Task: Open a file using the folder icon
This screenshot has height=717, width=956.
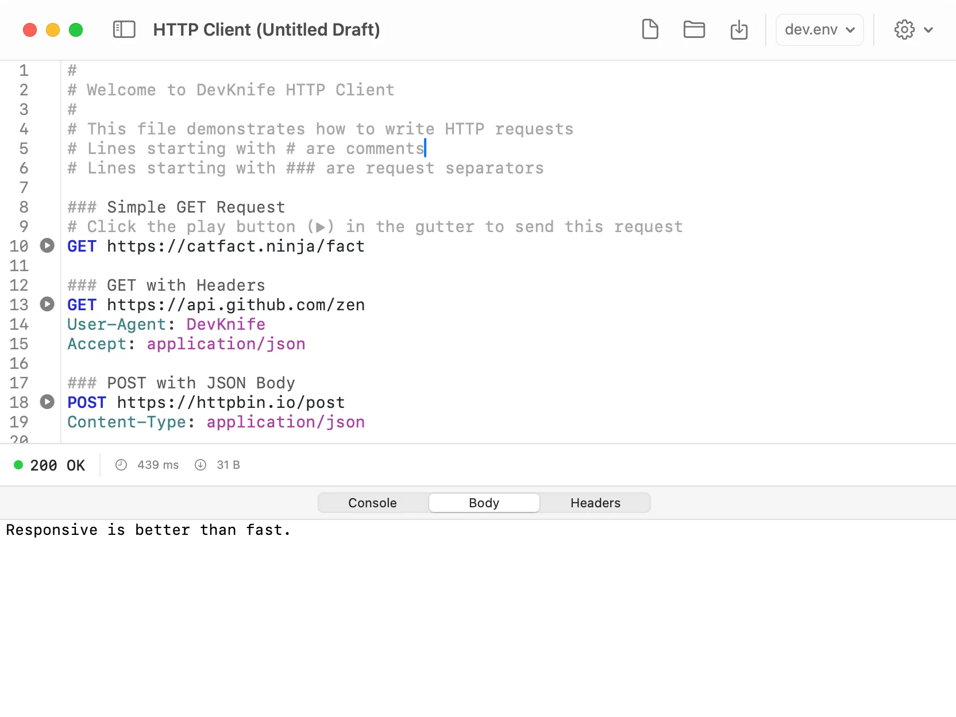Action: click(694, 29)
